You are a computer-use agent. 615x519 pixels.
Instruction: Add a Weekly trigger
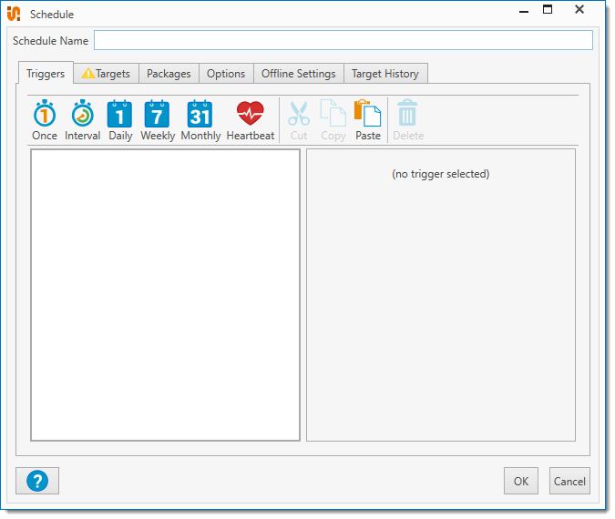click(x=158, y=120)
